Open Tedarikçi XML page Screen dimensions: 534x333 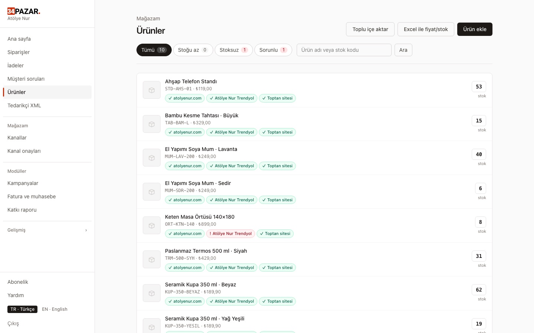click(47, 105)
